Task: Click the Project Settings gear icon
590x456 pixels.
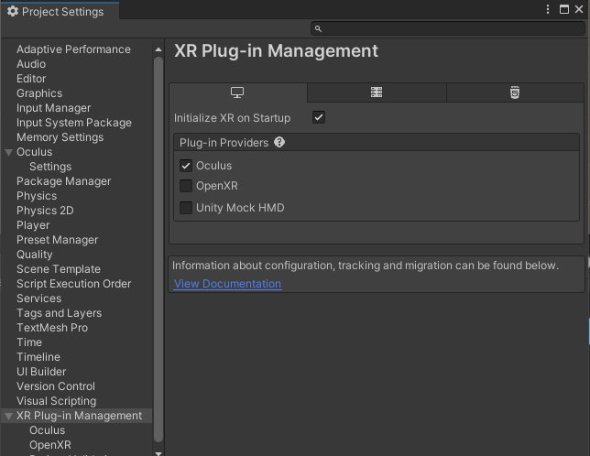Action: [13, 11]
